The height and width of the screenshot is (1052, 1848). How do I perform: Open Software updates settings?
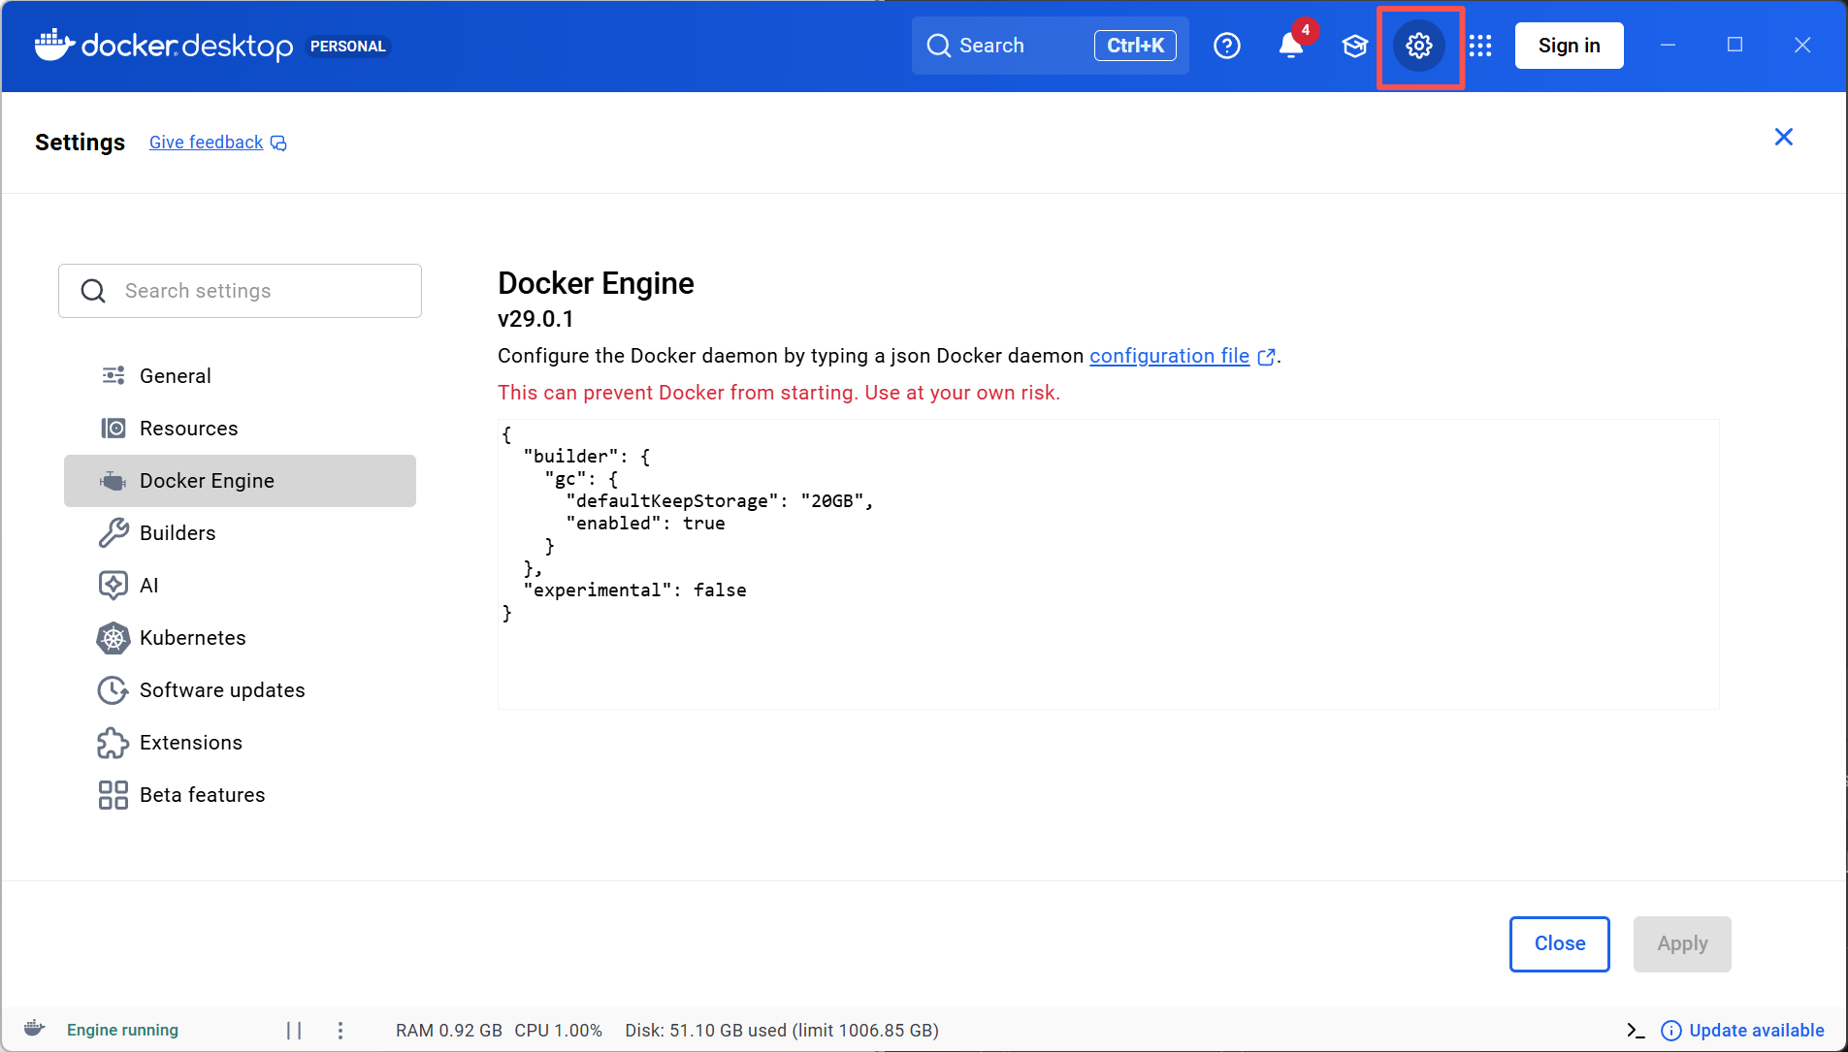[240, 689]
